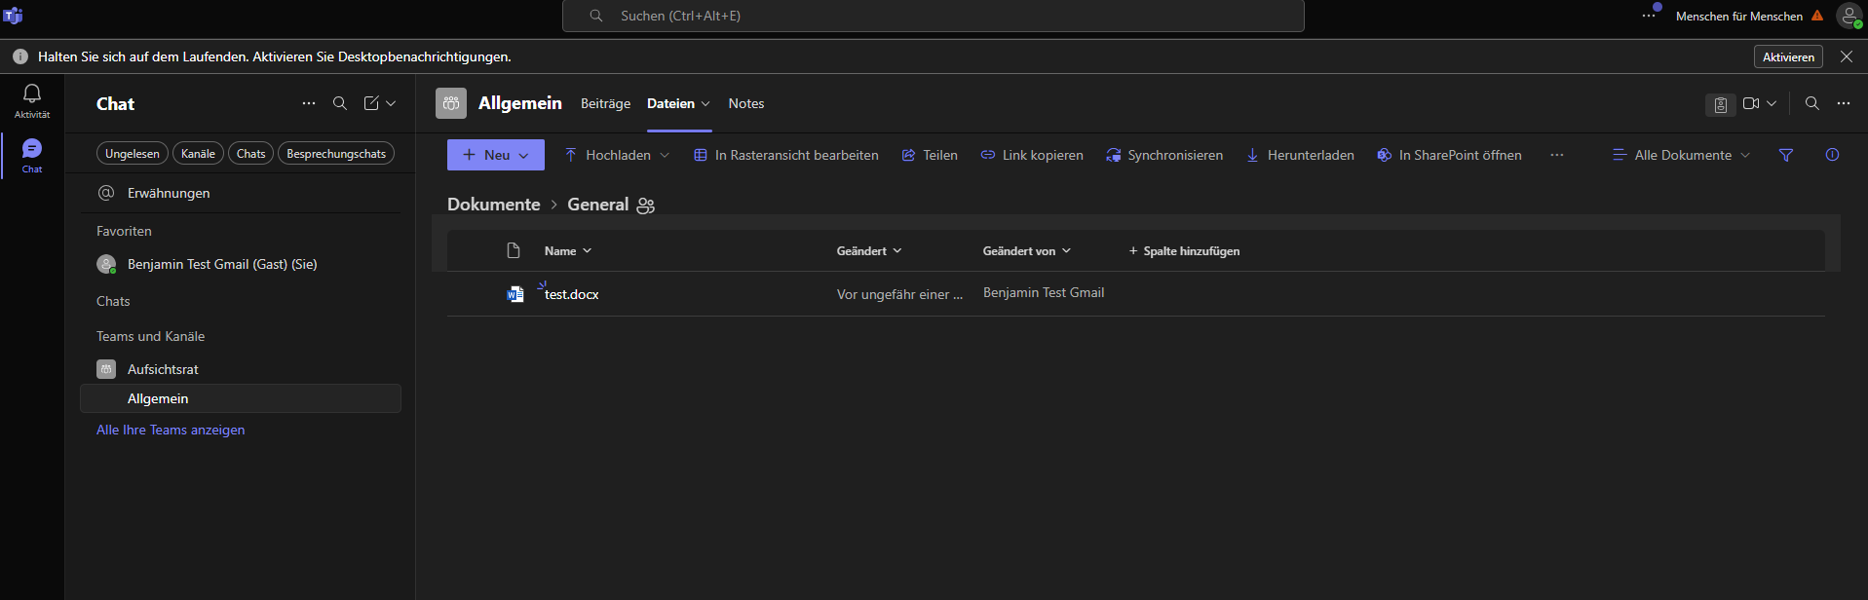The image size is (1868, 600).
Task: Open the info details pane icon
Action: 1832,155
